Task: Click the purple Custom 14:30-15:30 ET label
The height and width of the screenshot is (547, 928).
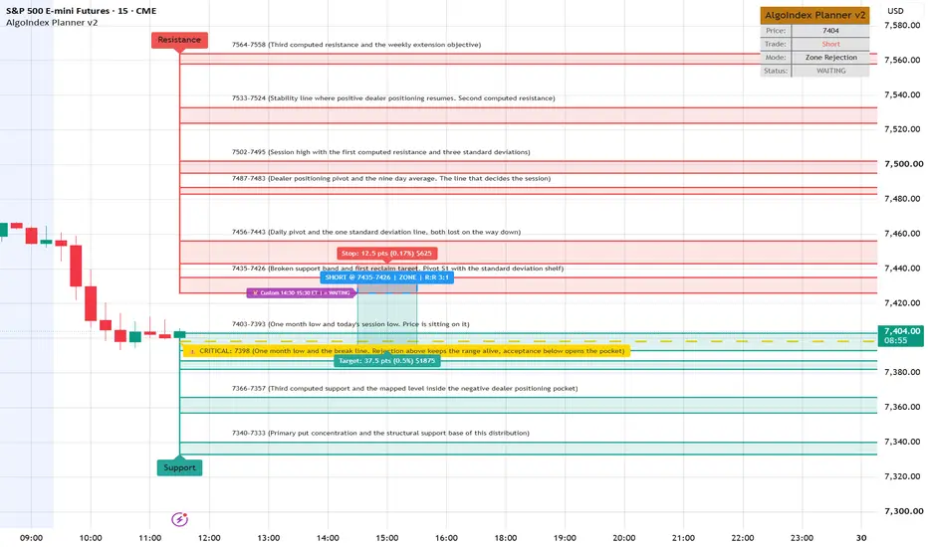Action: tap(302, 292)
